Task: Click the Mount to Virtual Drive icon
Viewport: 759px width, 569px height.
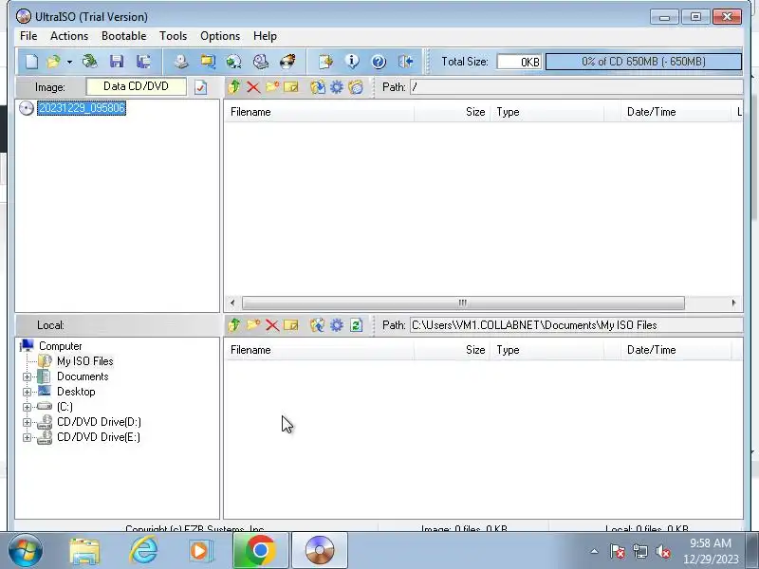Action: [x=260, y=62]
